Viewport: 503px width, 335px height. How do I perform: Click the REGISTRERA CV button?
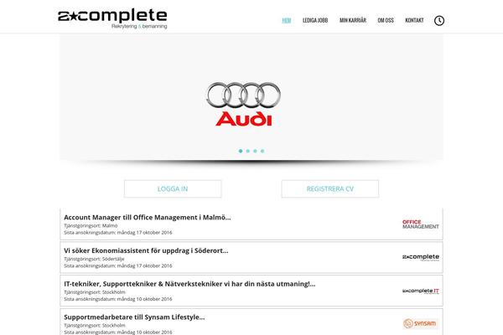[x=330, y=188]
